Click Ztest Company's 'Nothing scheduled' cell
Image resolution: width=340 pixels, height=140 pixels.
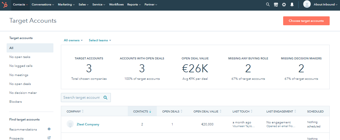[x=314, y=124]
